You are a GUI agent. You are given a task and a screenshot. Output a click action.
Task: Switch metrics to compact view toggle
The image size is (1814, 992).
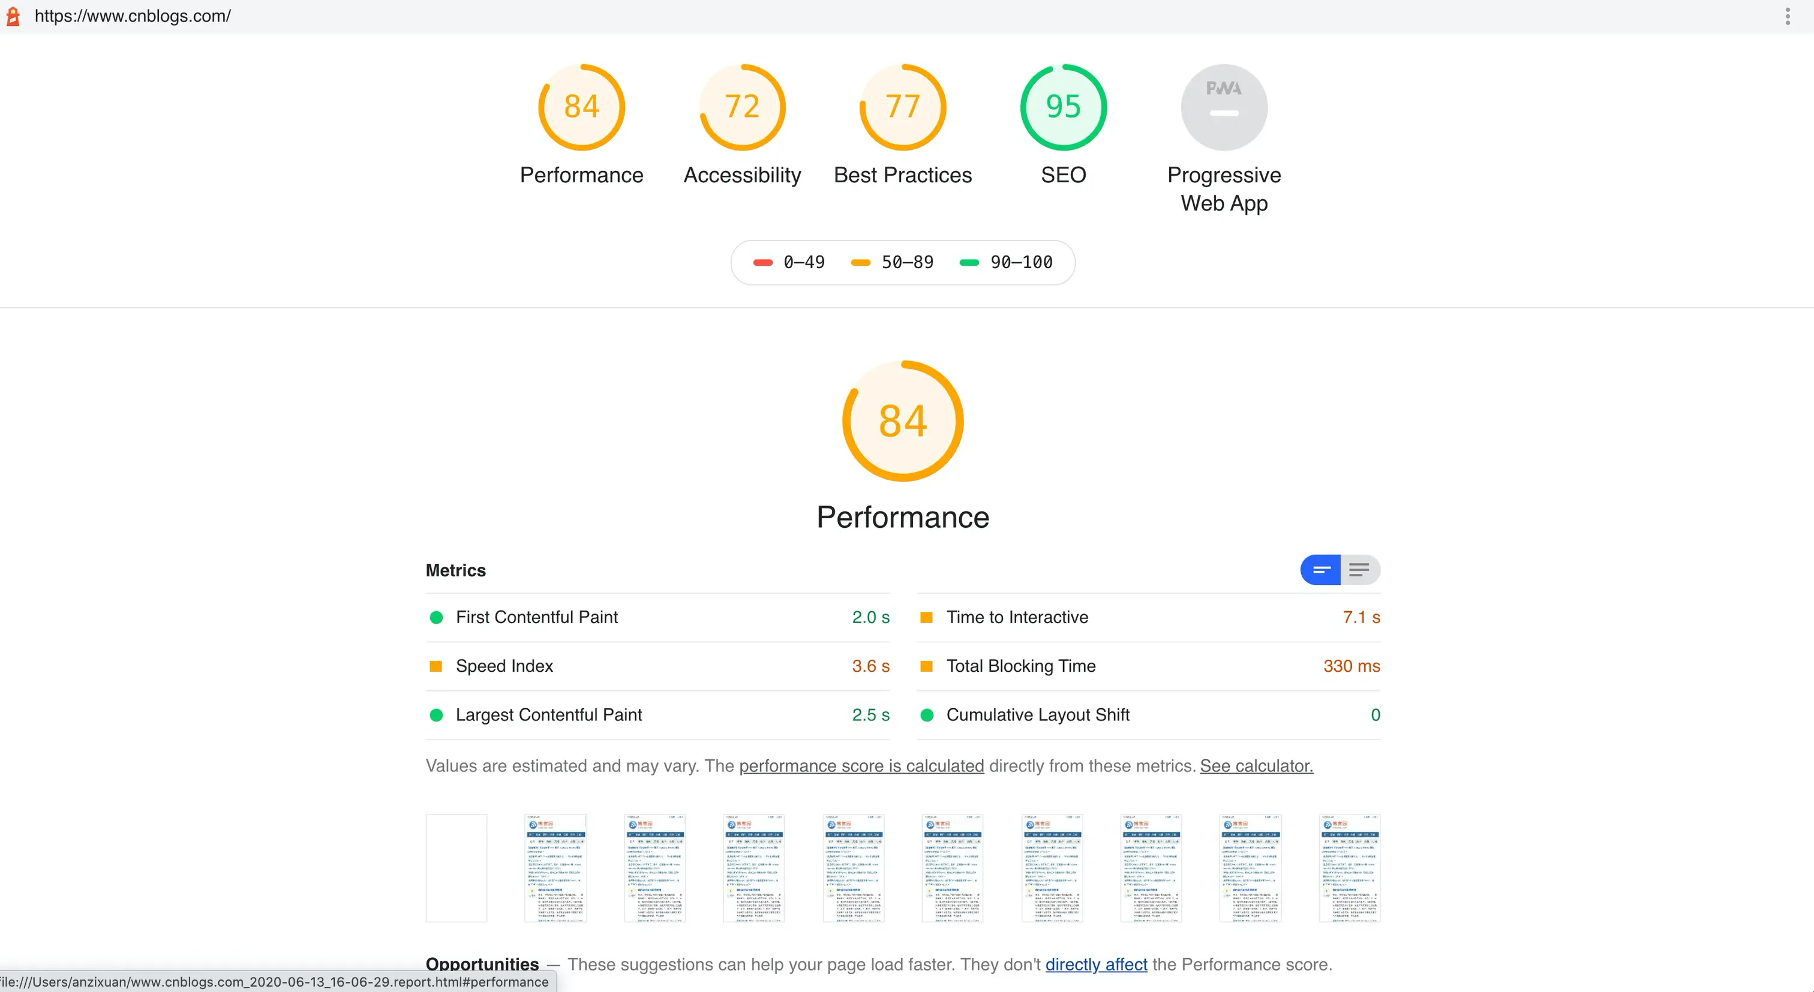1320,570
